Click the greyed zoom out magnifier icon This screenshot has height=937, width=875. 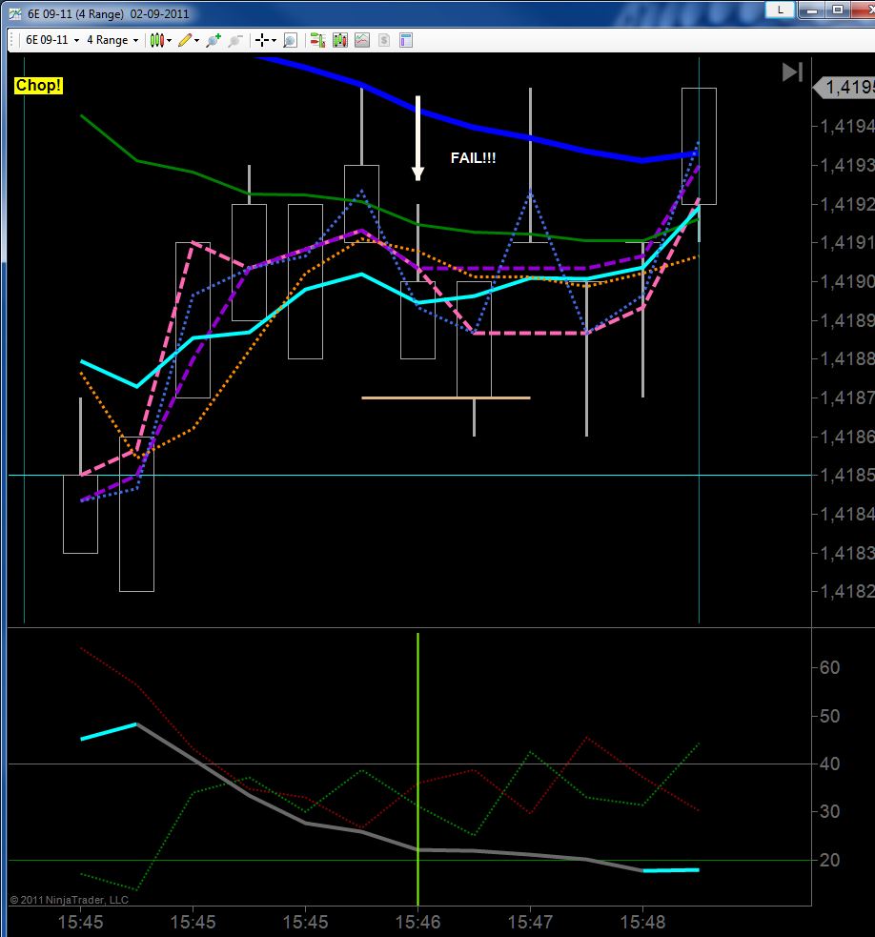coord(235,40)
